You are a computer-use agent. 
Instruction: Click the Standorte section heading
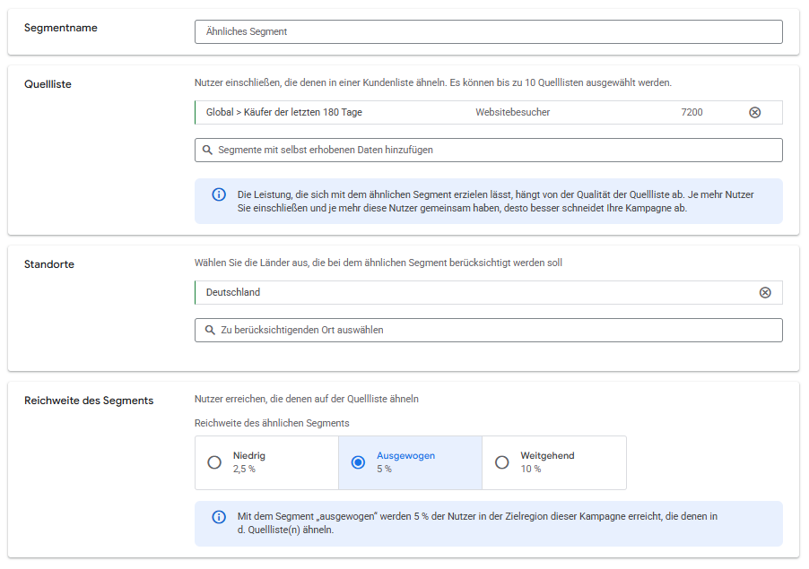48,264
